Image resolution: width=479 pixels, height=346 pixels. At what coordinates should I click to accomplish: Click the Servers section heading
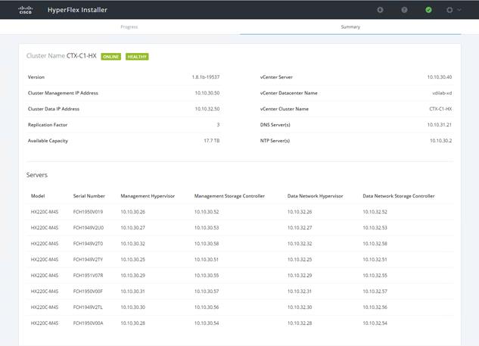pyautogui.click(x=37, y=175)
